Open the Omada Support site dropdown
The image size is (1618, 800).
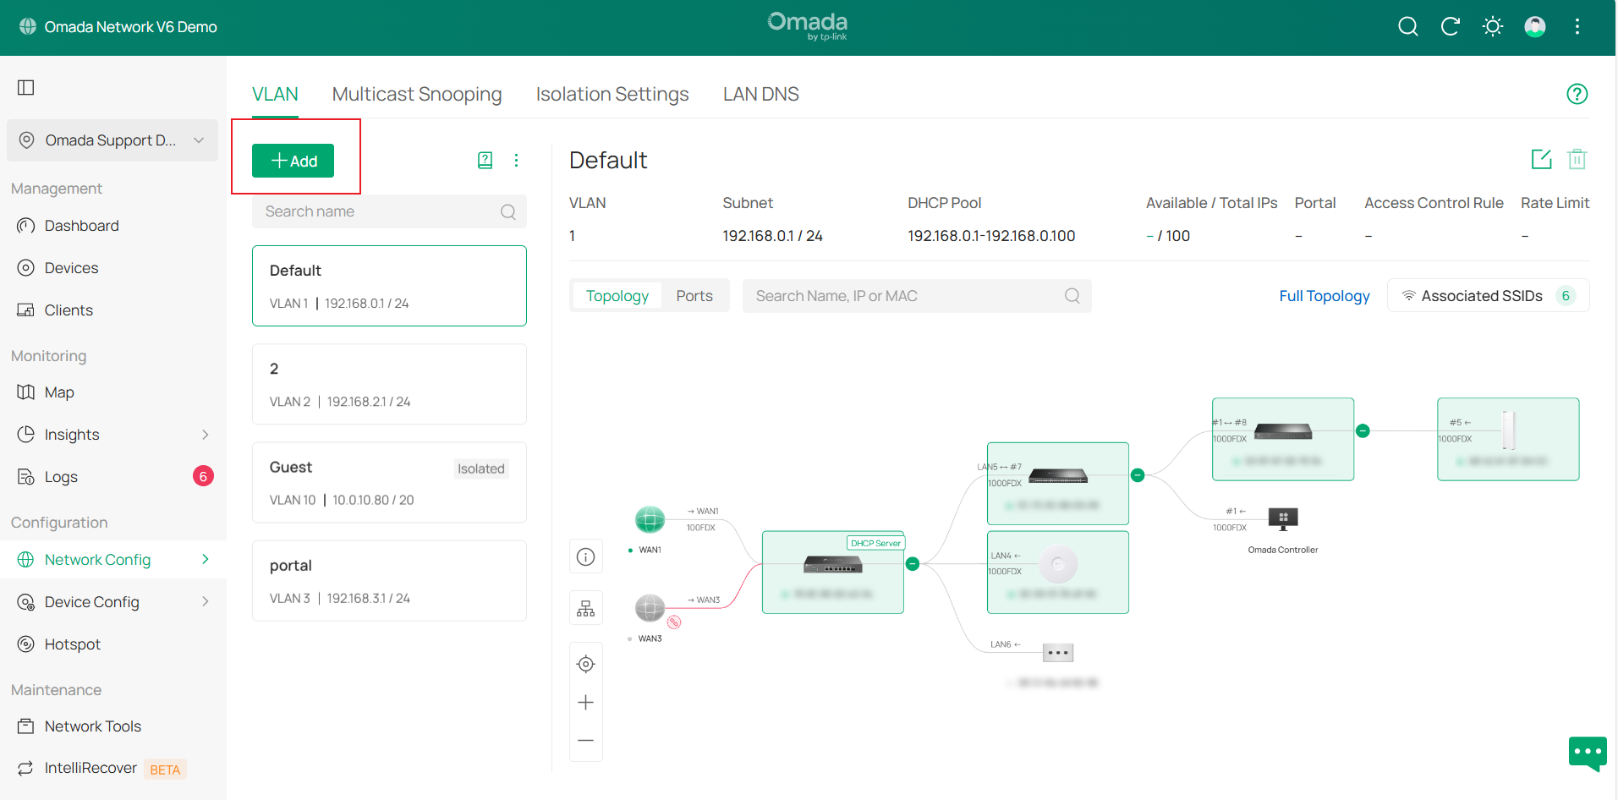coord(112,140)
